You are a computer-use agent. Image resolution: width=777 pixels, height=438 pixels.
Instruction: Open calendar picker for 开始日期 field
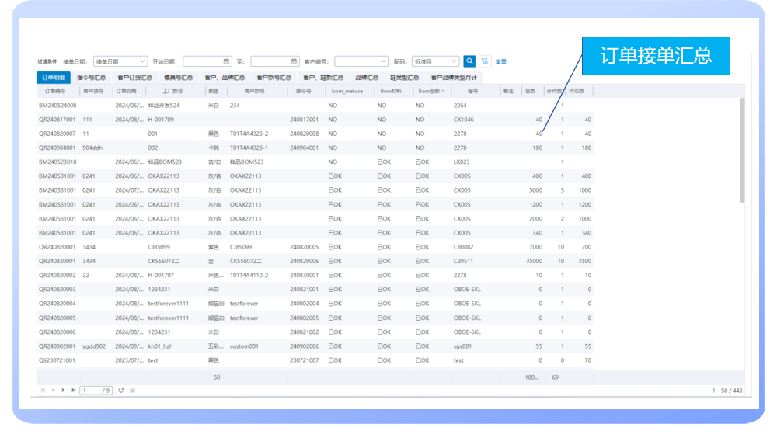pyautogui.click(x=227, y=61)
